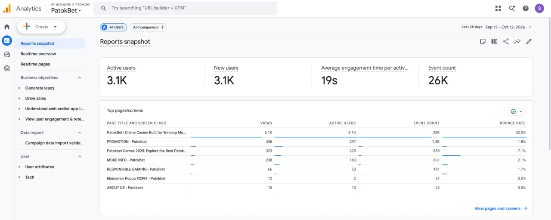Open the Google apps grid icon

(x=498, y=8)
